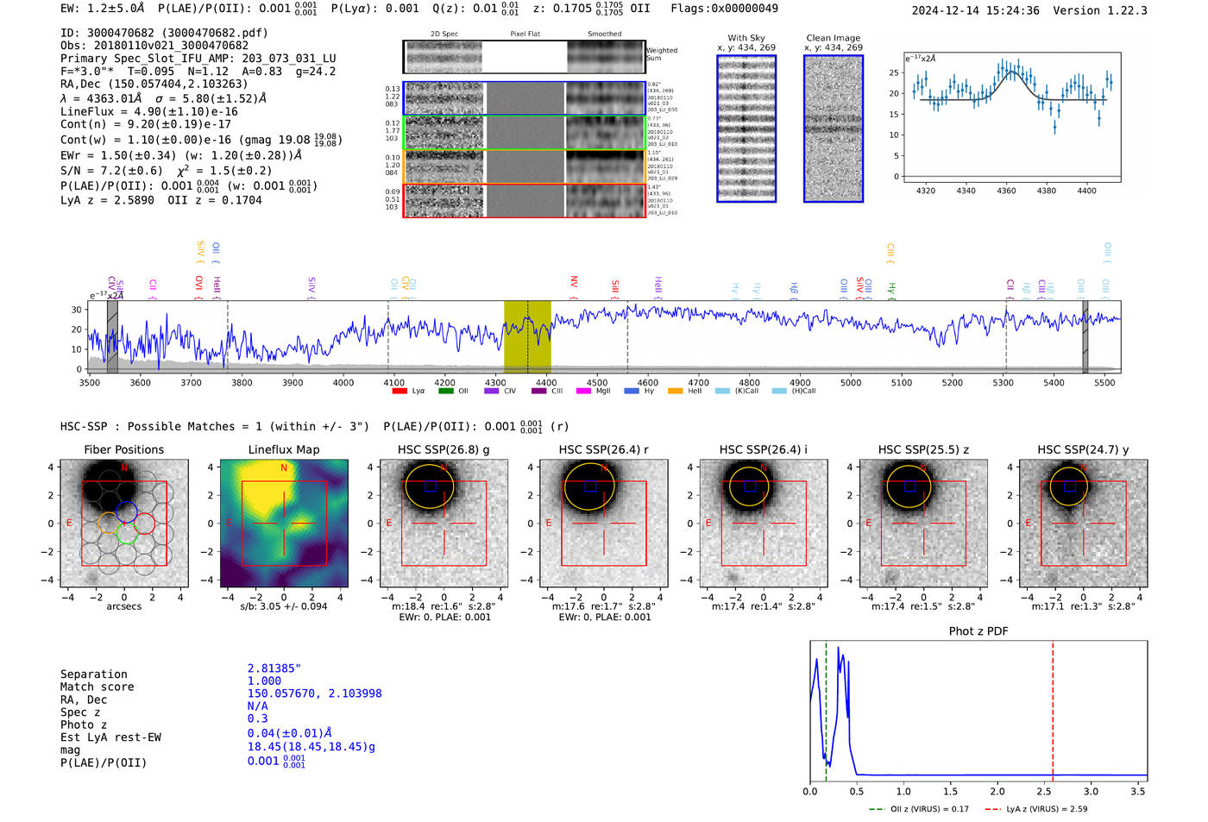Click the s/b: 3.05 +/- 0.094 caption
The height and width of the screenshot is (822, 1208).
(x=284, y=606)
